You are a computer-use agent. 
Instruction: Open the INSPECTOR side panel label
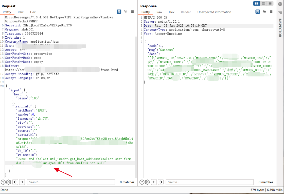[280, 27]
